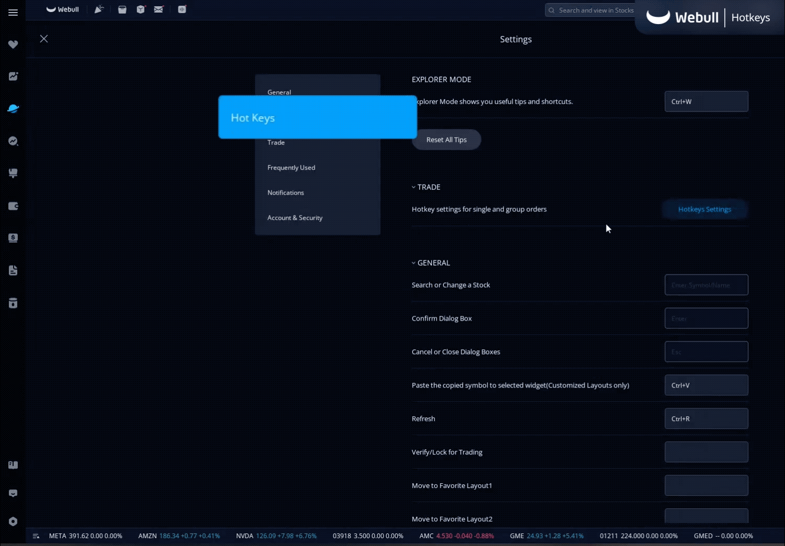Open the book help icon in sidebar
The height and width of the screenshot is (546, 785).
point(13,465)
